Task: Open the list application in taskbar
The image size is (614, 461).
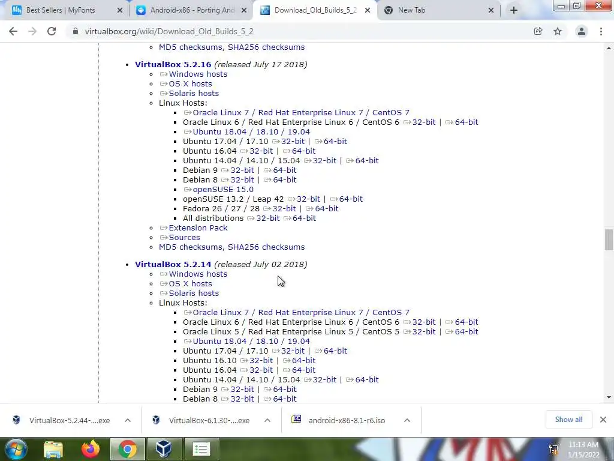Action: 201,449
